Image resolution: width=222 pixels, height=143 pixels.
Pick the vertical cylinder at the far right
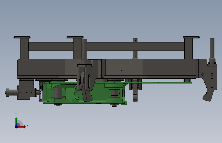point(212,49)
